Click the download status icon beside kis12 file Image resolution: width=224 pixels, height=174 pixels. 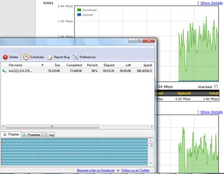pos(4,71)
